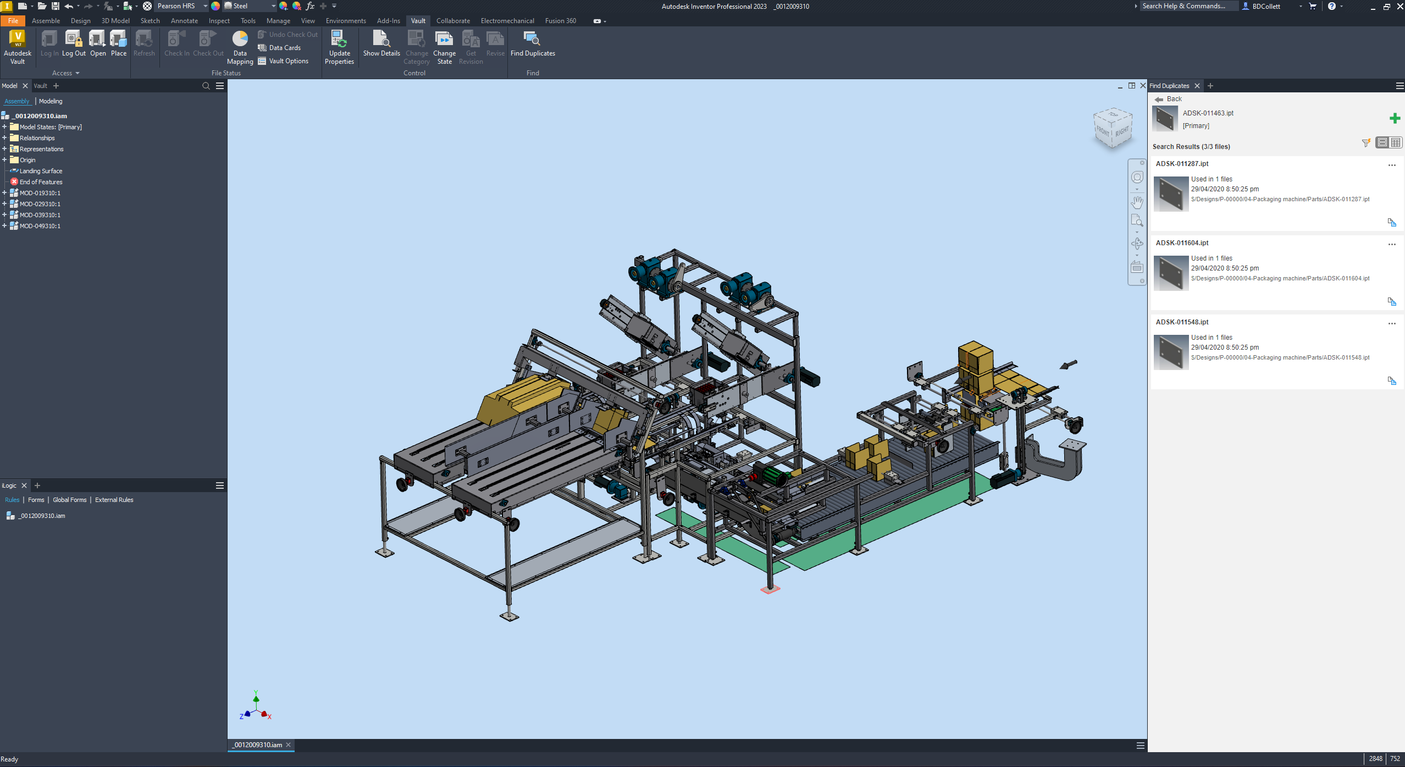Switch search results to table view

pos(1396,143)
